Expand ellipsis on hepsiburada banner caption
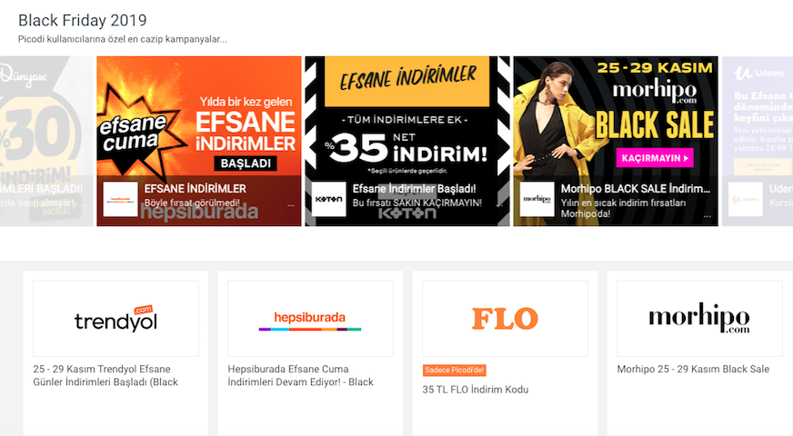This screenshot has height=436, width=793. [291, 205]
